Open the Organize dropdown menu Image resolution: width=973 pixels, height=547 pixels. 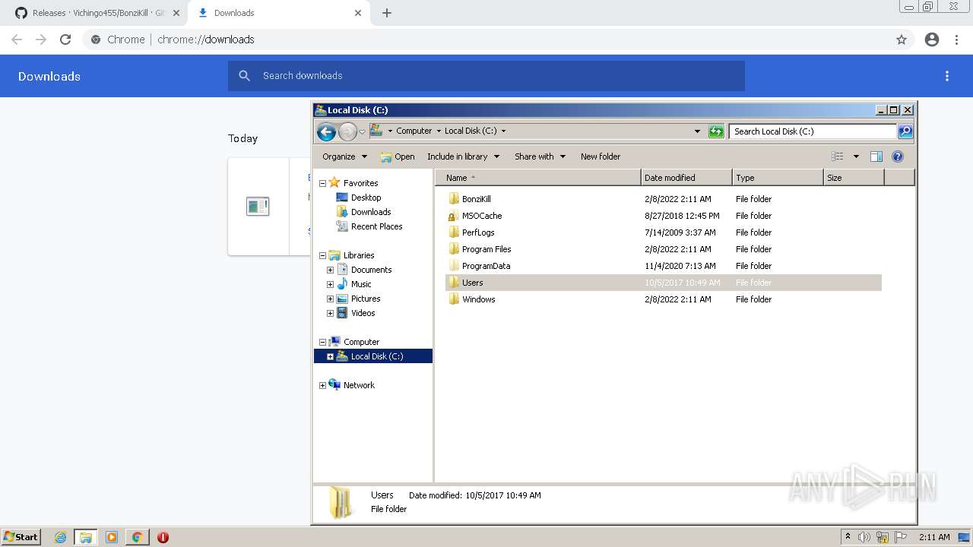[344, 157]
